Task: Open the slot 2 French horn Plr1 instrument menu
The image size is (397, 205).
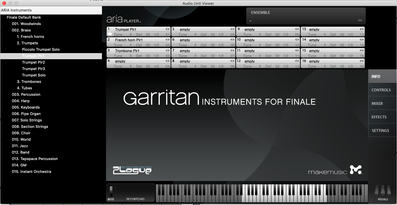Action: (139, 40)
